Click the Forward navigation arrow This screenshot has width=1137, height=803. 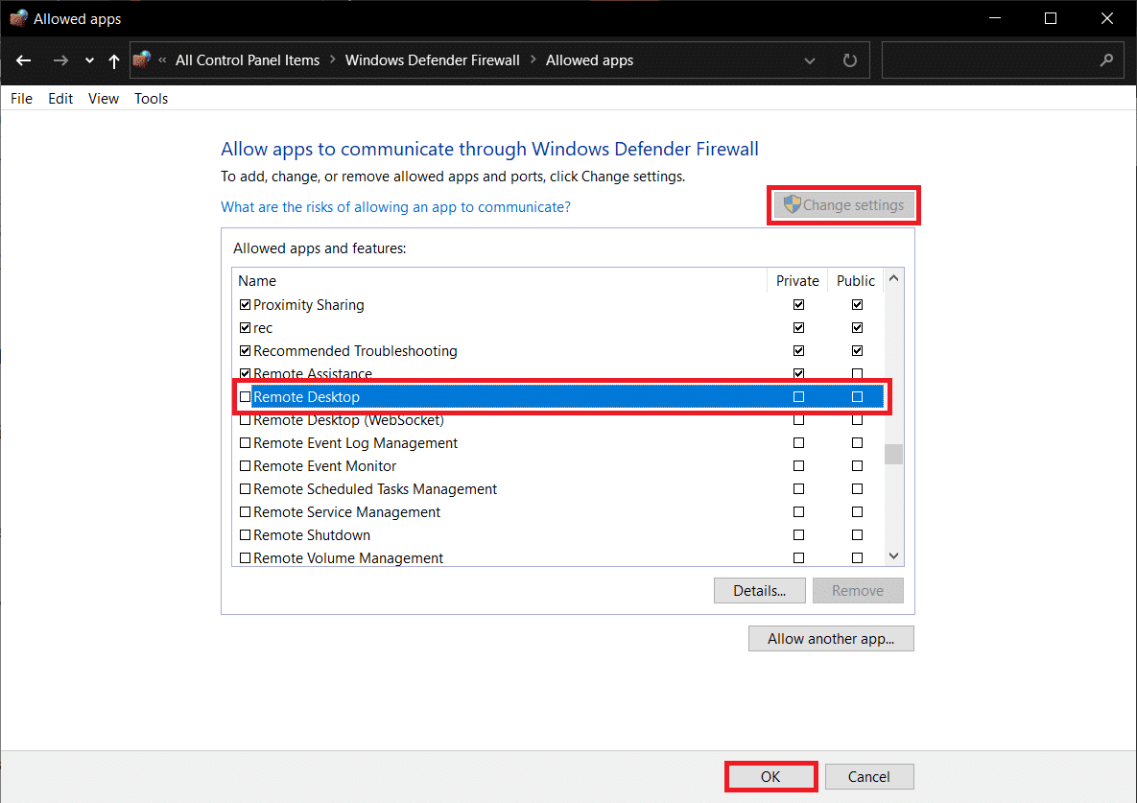click(x=60, y=60)
